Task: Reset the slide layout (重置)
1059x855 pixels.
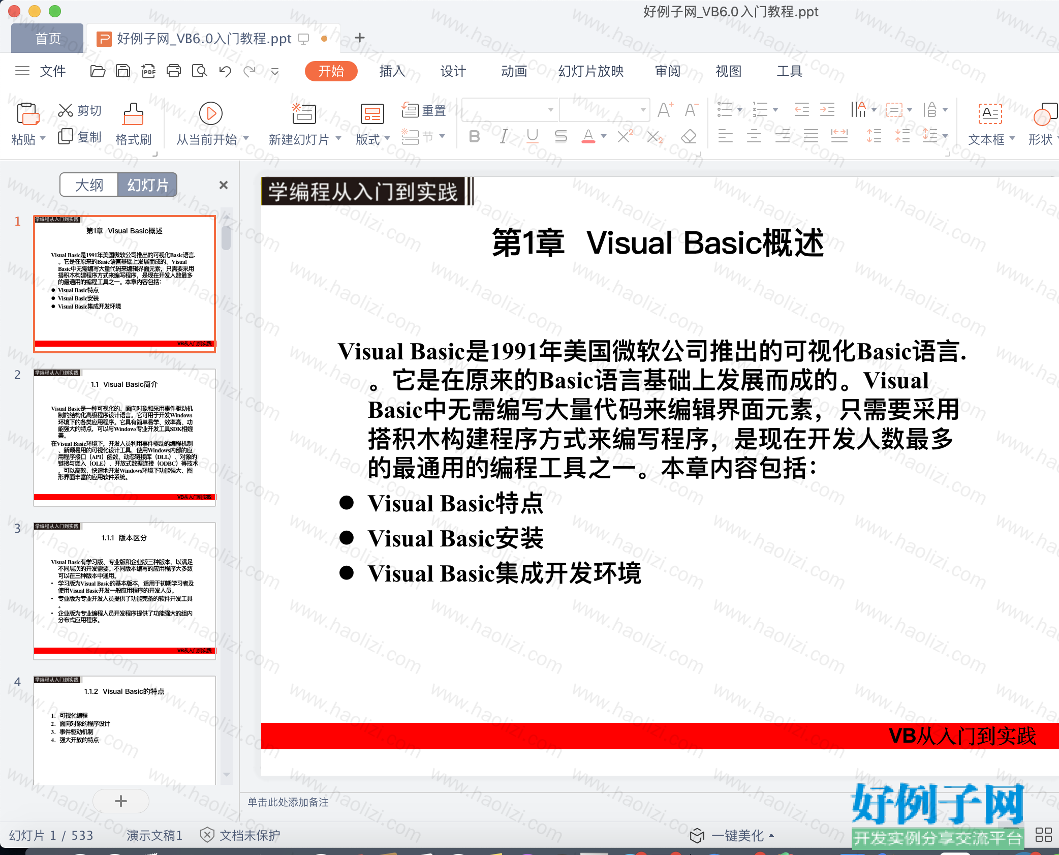Action: click(x=424, y=110)
